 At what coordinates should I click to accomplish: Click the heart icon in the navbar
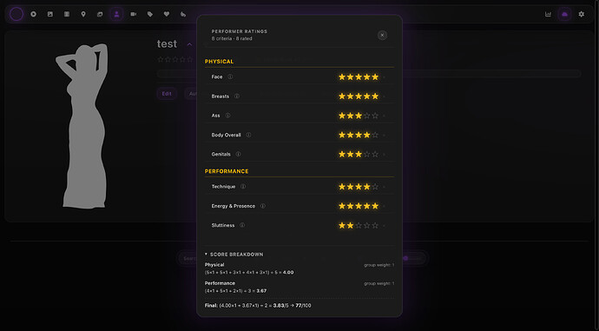[167, 14]
